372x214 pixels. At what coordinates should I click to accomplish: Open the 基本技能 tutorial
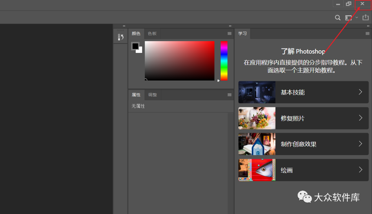coord(303,92)
